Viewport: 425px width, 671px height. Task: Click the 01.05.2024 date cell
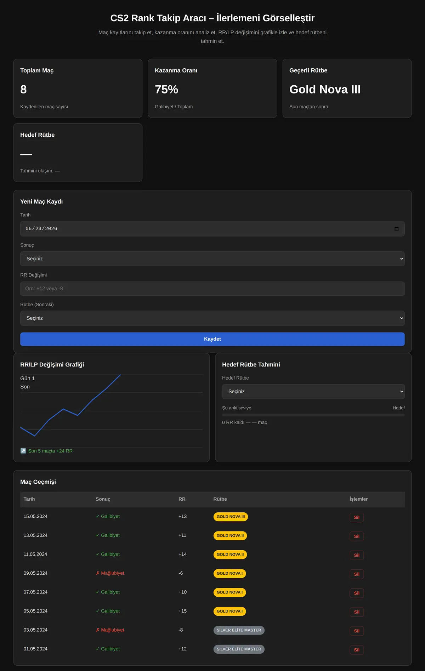[35, 649]
